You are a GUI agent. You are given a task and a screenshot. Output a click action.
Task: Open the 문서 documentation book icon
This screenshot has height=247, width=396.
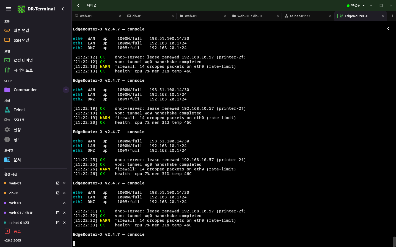(7, 159)
